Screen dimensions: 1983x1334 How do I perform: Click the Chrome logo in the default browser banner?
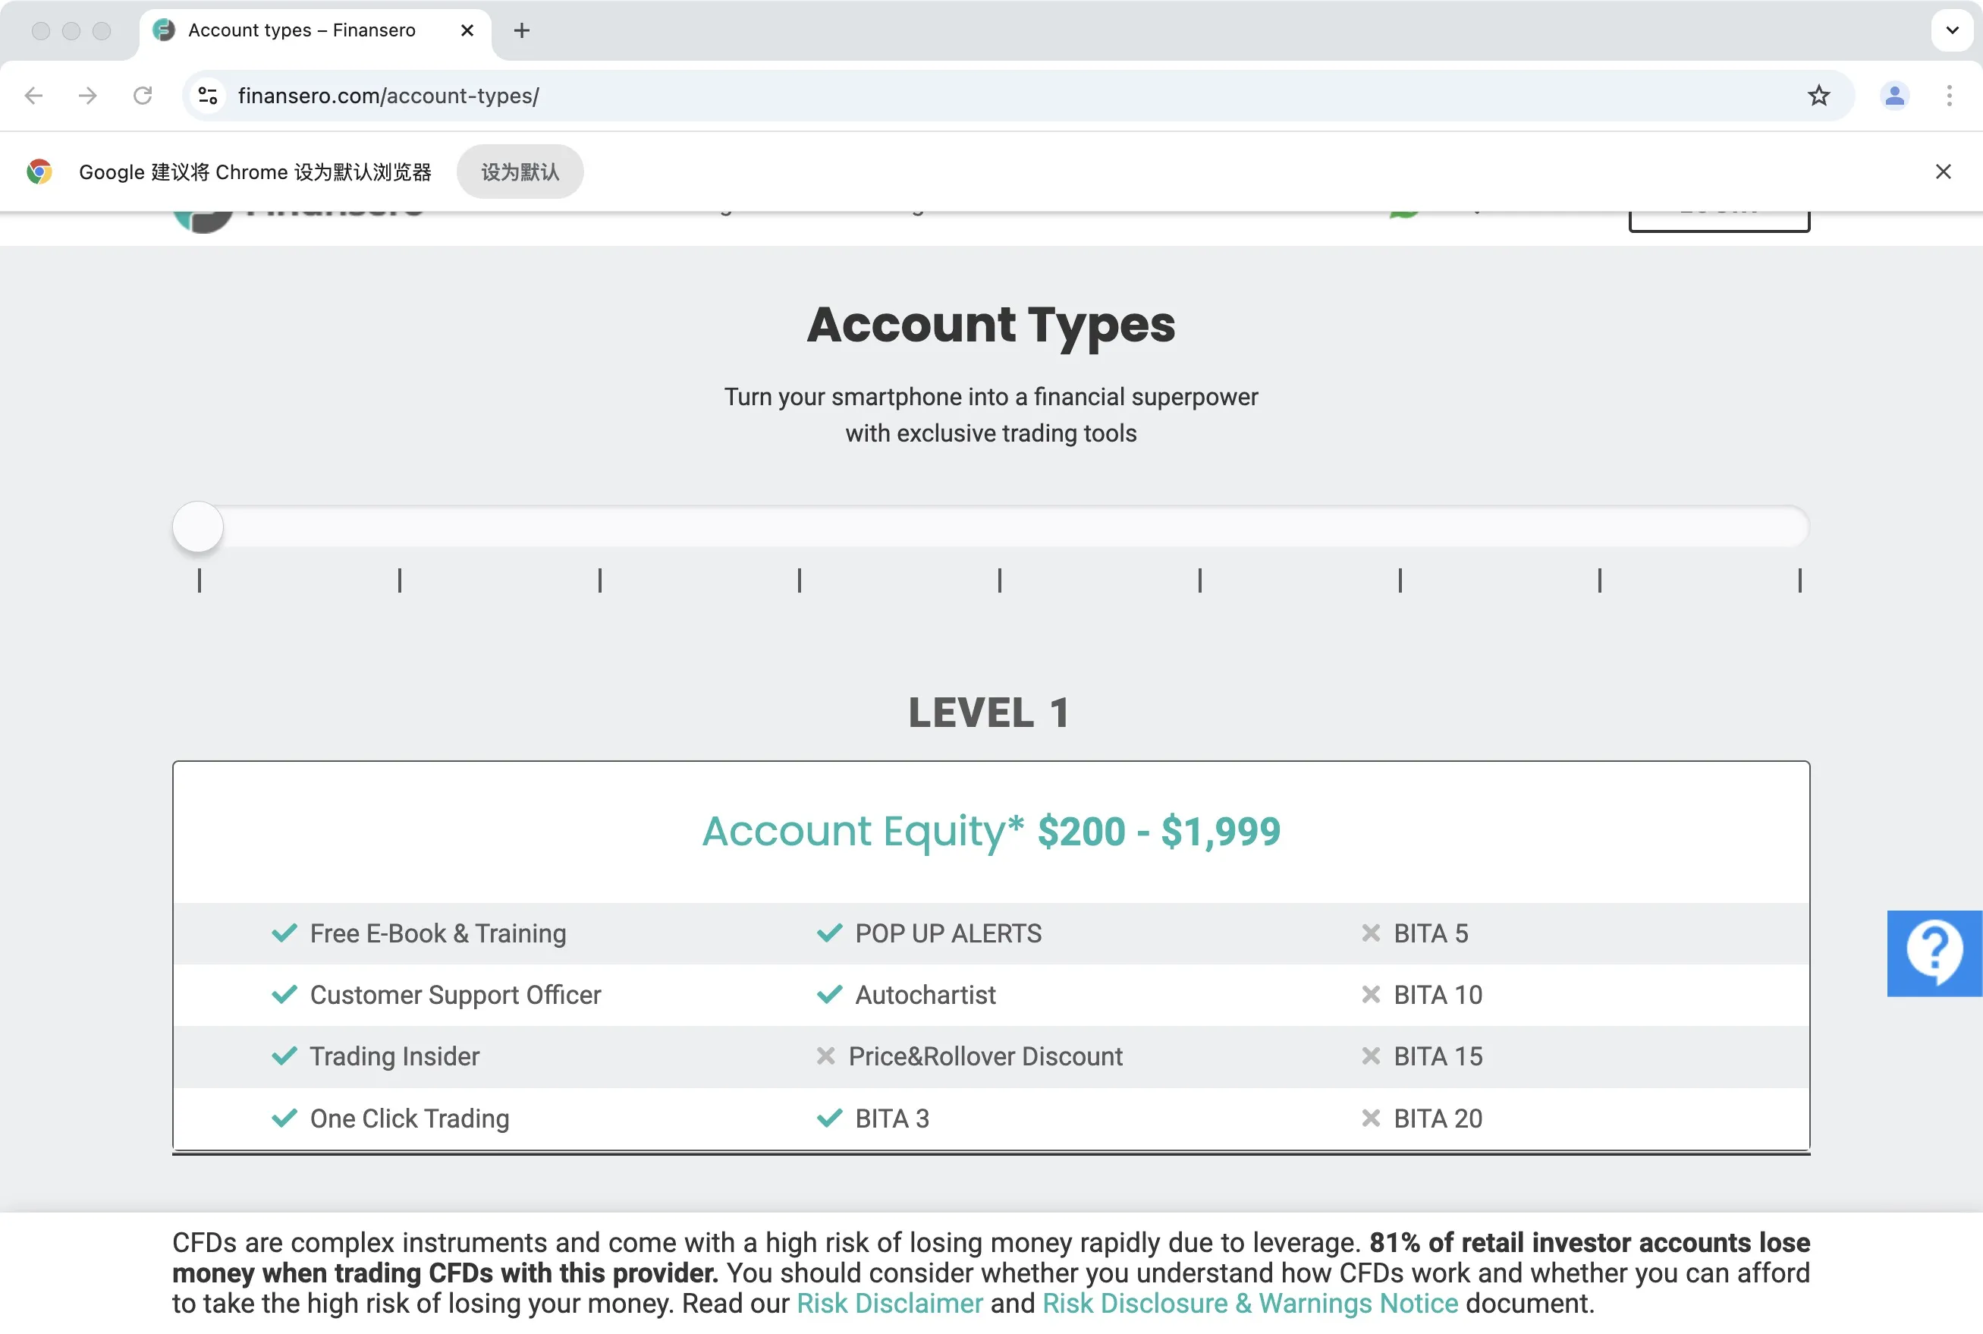(x=39, y=171)
